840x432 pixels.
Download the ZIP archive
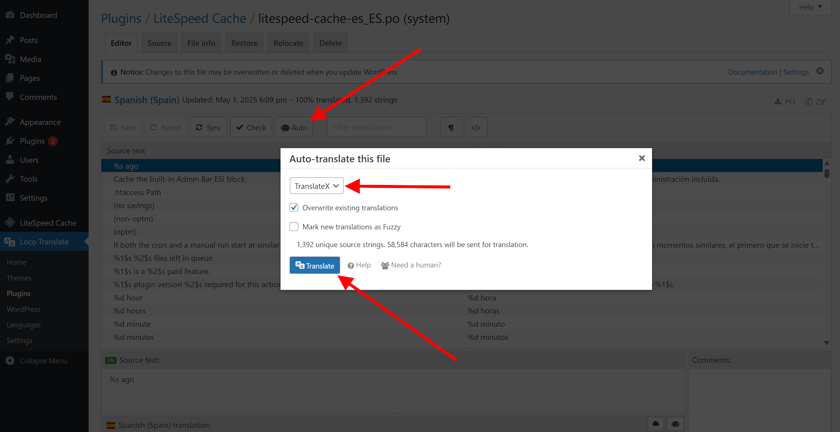tap(816, 101)
